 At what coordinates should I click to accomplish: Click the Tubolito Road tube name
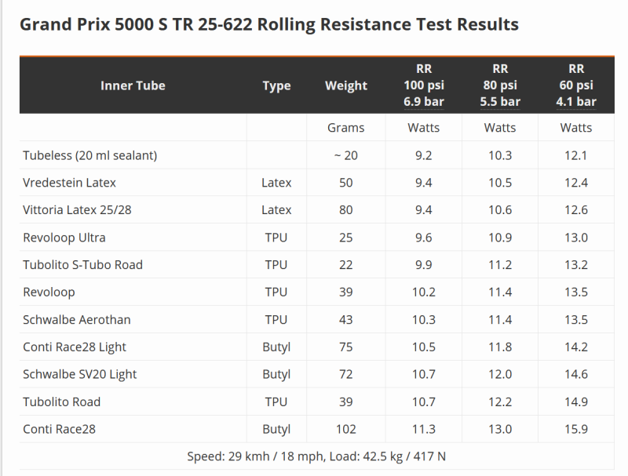(62, 402)
